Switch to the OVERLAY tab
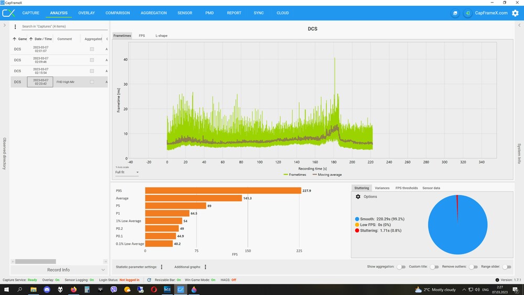Image resolution: width=524 pixels, height=295 pixels. [x=86, y=13]
